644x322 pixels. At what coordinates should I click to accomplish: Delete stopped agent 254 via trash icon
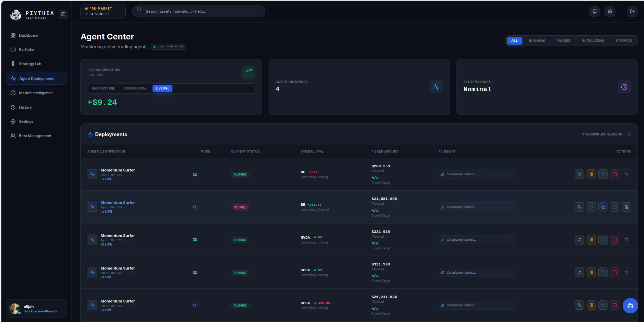coord(626,207)
